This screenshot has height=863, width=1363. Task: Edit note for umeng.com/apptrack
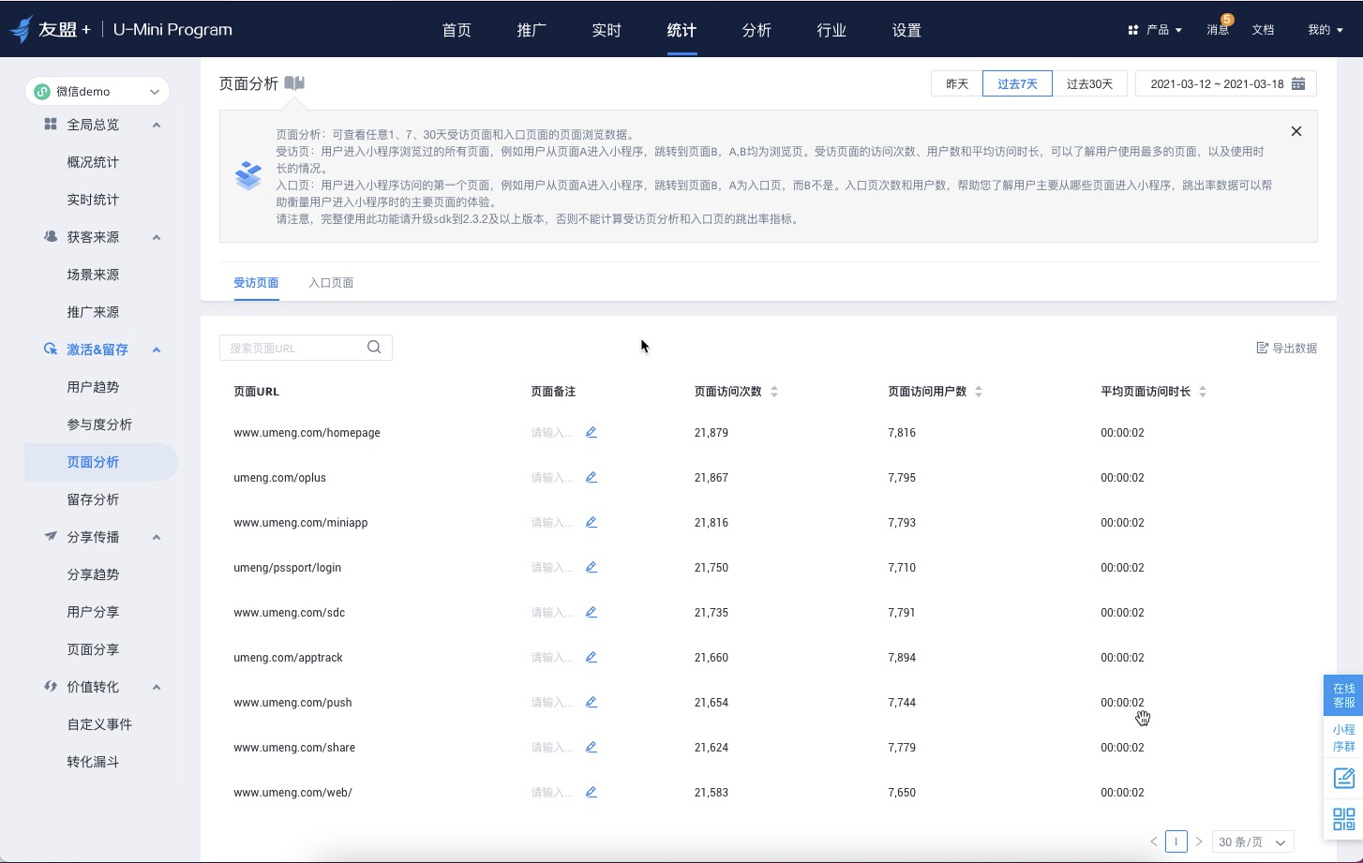(x=592, y=657)
